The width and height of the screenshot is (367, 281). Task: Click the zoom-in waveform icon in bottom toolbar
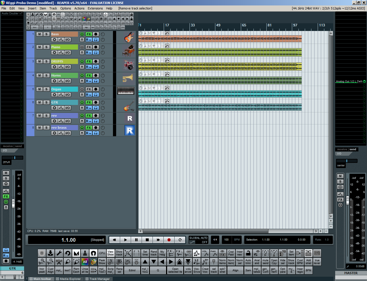[42, 262]
